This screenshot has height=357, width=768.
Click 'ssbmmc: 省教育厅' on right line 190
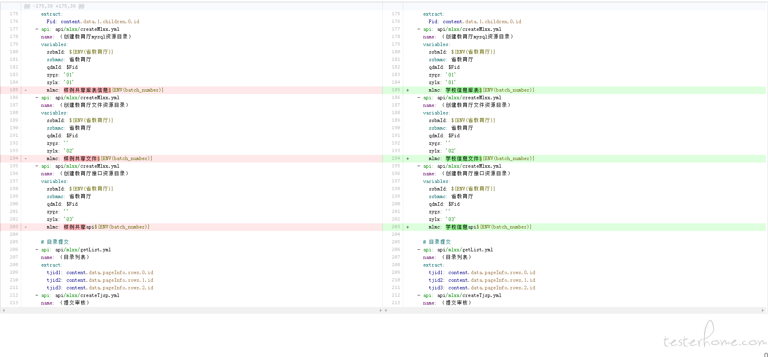451,128
